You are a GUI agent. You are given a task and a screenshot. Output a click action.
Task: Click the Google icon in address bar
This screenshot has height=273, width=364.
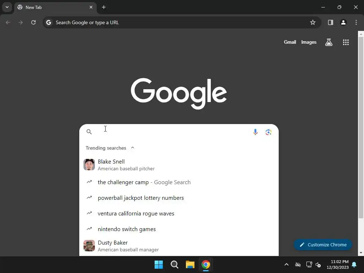pyautogui.click(x=48, y=22)
